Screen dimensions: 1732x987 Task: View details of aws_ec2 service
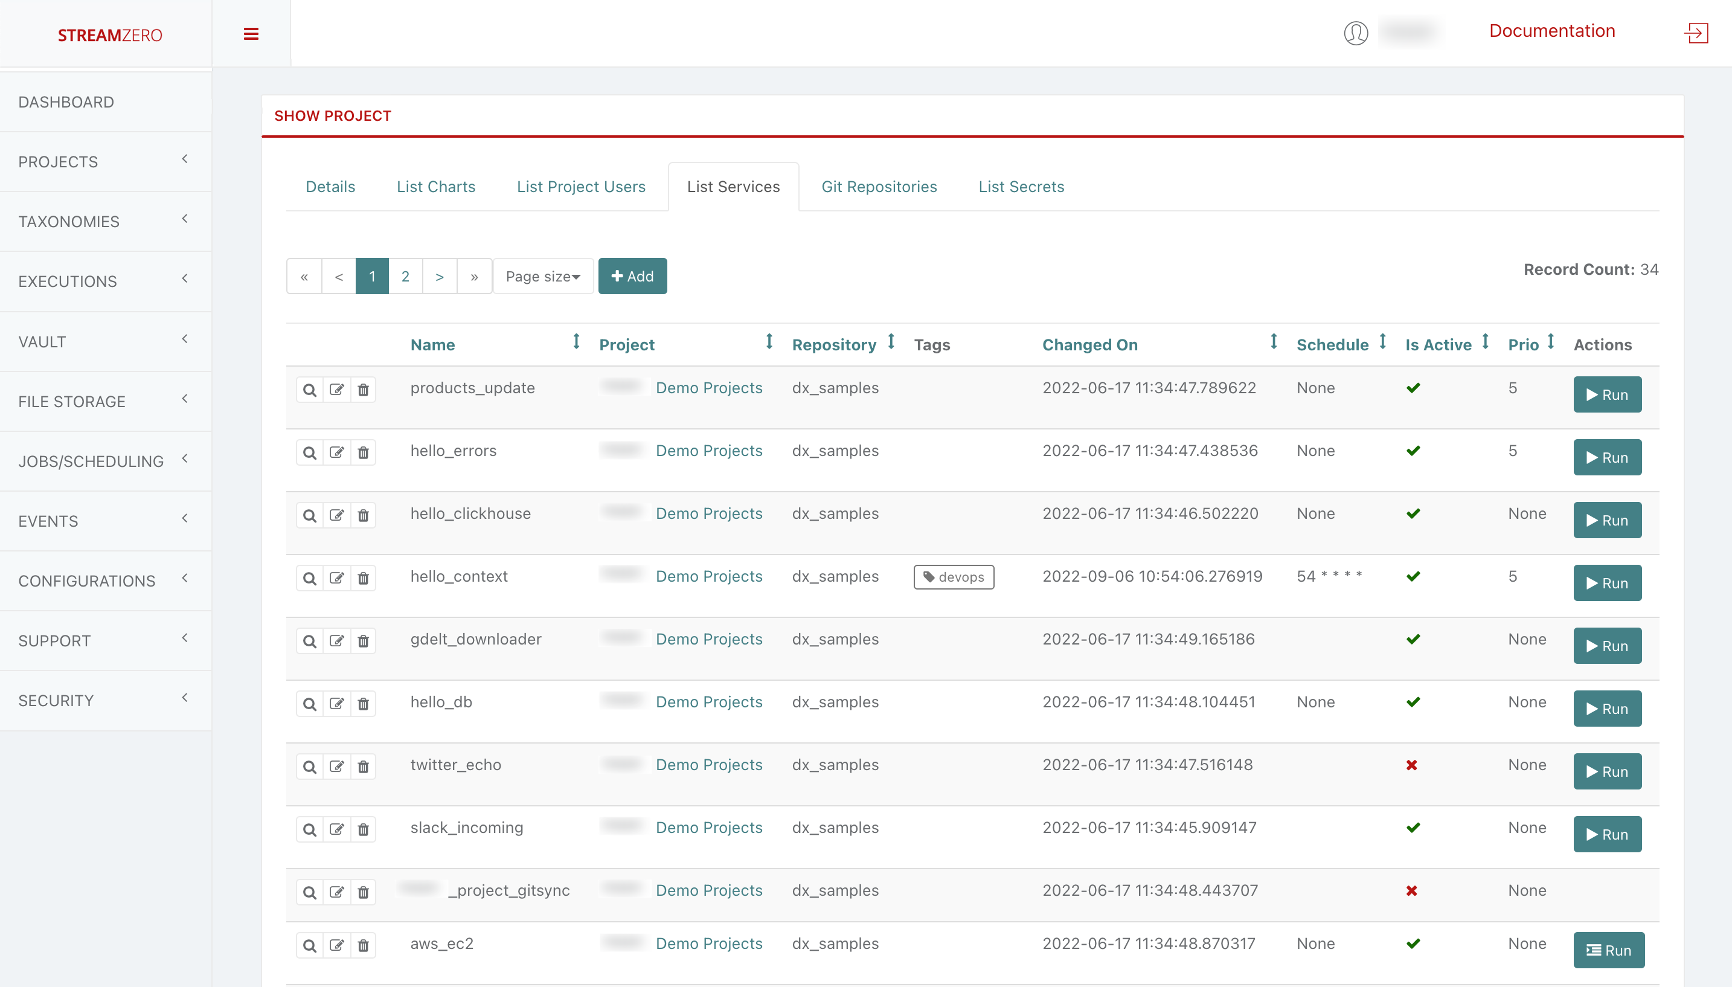coord(310,946)
